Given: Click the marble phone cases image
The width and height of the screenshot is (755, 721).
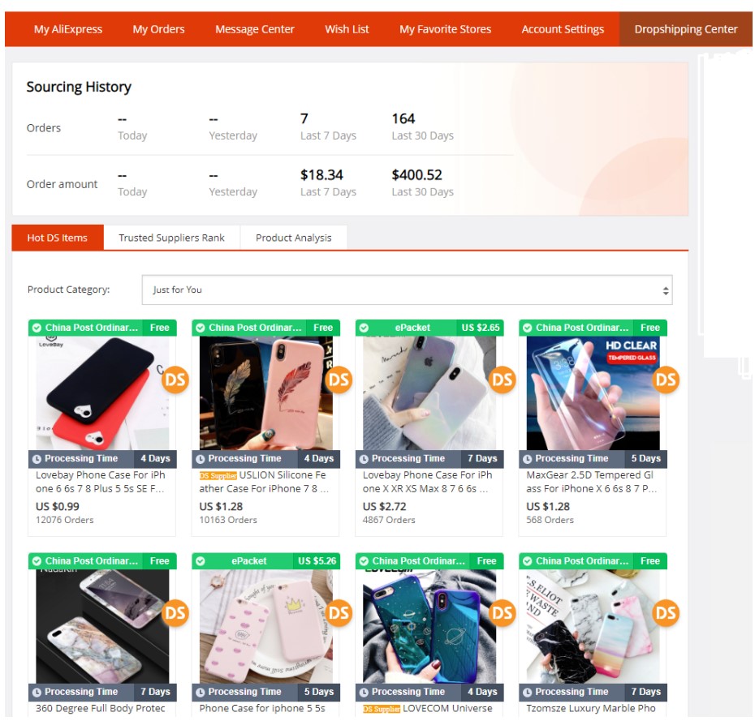Looking at the screenshot, I should point(593,626).
